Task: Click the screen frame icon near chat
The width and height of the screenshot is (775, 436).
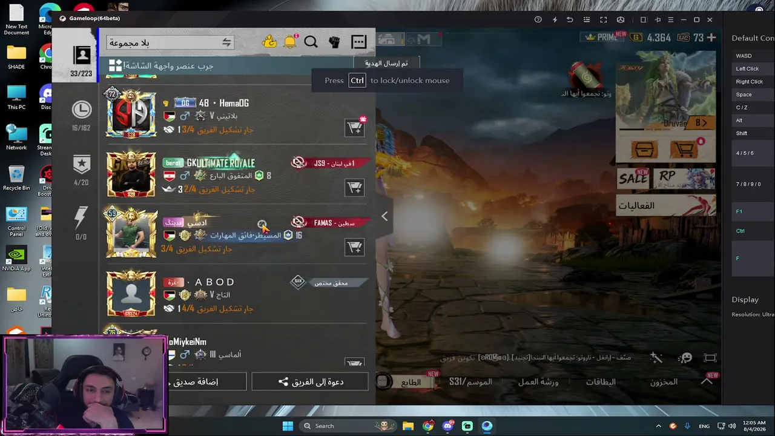Action: click(710, 358)
